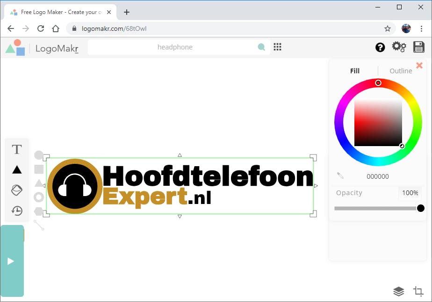Click the hex color value 000000

pos(377,176)
